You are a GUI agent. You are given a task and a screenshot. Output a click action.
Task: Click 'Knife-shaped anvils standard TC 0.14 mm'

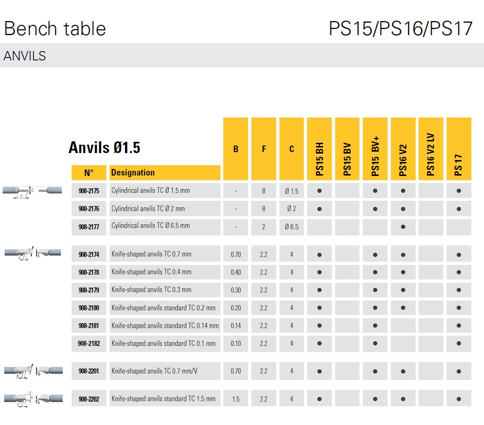[165, 326]
